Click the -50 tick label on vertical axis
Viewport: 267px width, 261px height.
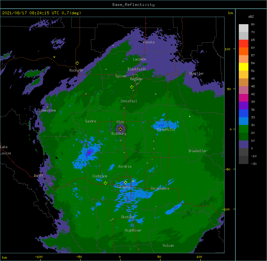point(227,169)
